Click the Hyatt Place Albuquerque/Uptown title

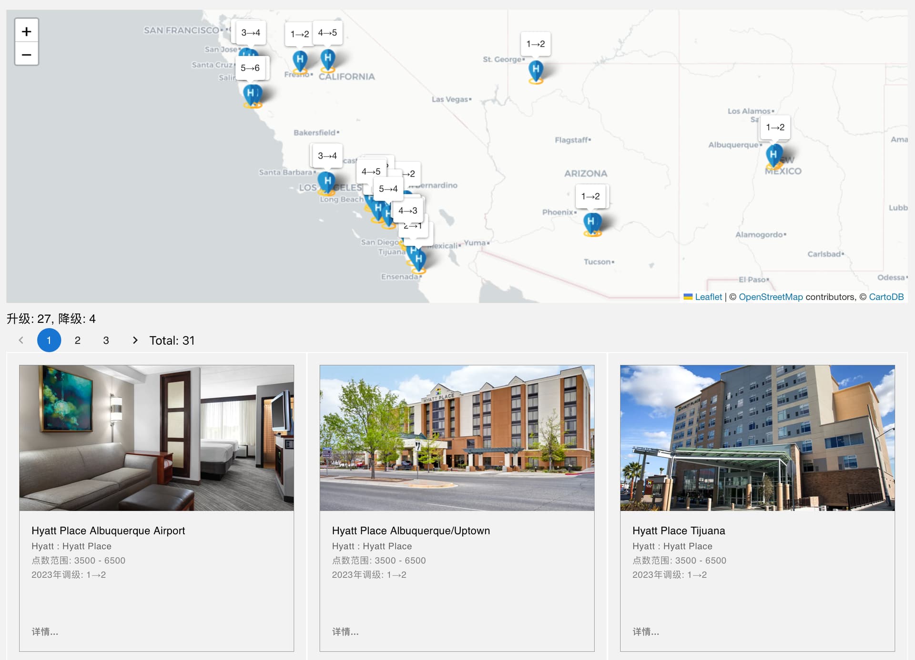click(411, 530)
